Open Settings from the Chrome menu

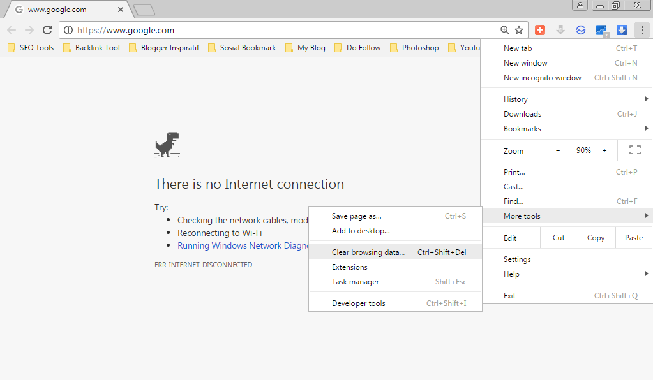[517, 259]
